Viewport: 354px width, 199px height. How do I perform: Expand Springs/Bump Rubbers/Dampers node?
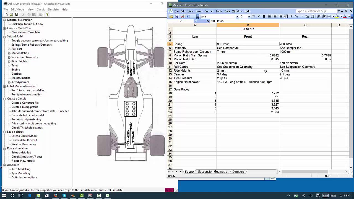tap(9, 45)
